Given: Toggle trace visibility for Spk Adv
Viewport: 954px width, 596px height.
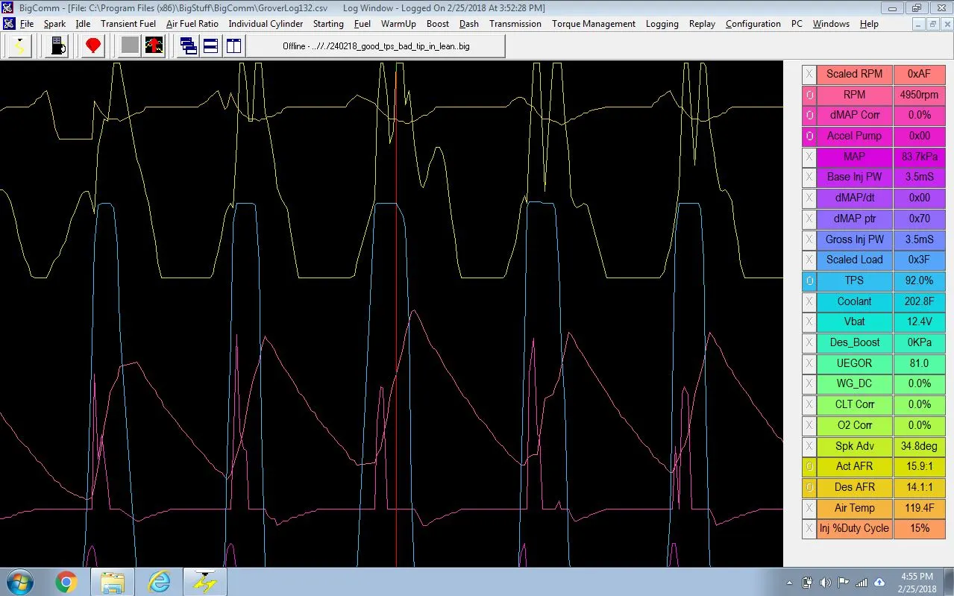Looking at the screenshot, I should tap(809, 446).
